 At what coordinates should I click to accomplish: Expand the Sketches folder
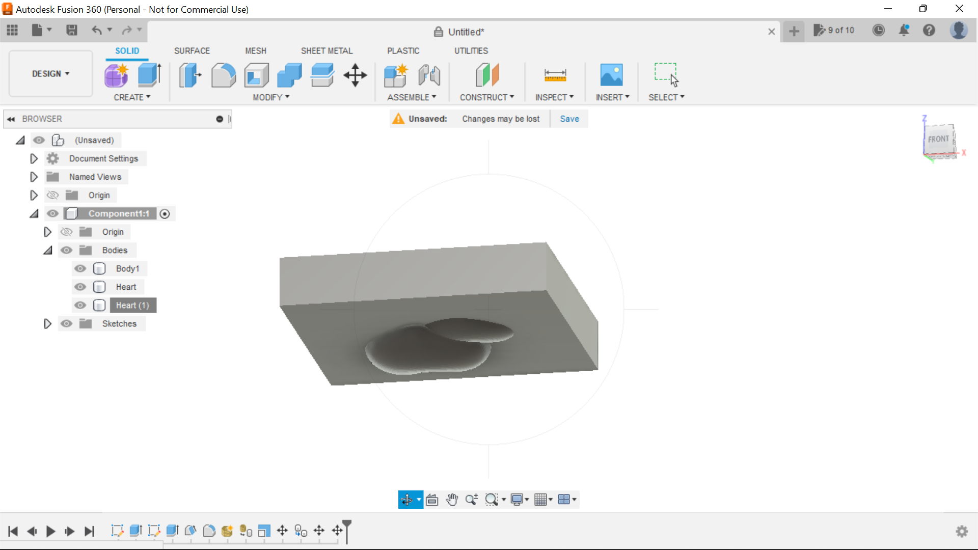(x=48, y=323)
